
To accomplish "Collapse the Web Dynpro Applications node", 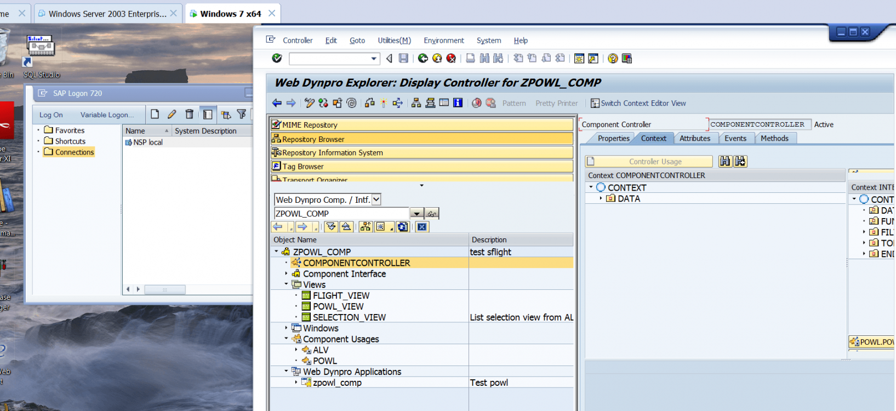I will click(286, 371).
